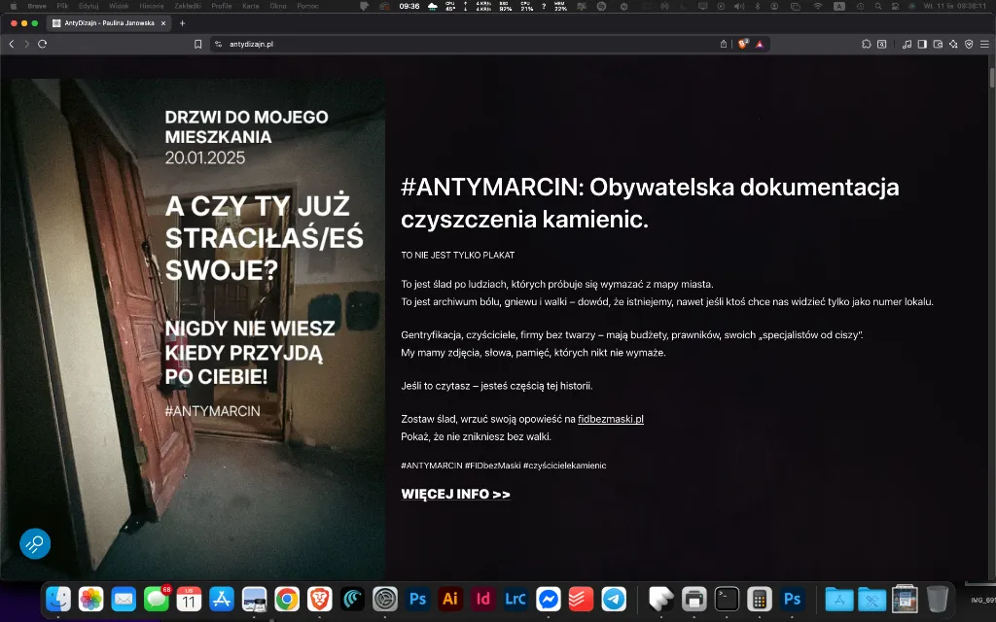This screenshot has width=996, height=622.
Task: Open Brave Wallet from the toolbar
Action: coord(937,44)
